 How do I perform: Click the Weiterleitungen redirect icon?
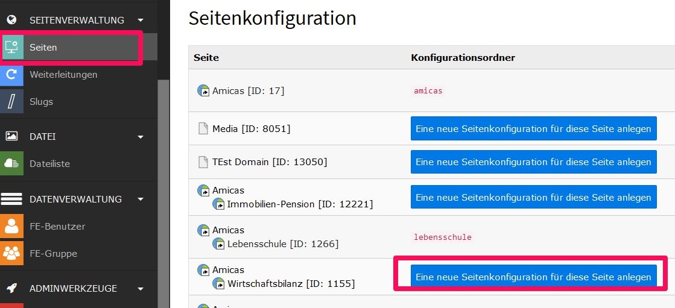pyautogui.click(x=11, y=74)
